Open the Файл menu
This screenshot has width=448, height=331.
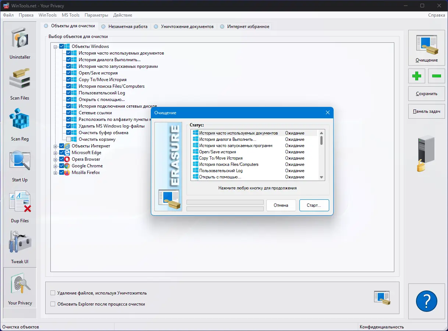pos(8,15)
